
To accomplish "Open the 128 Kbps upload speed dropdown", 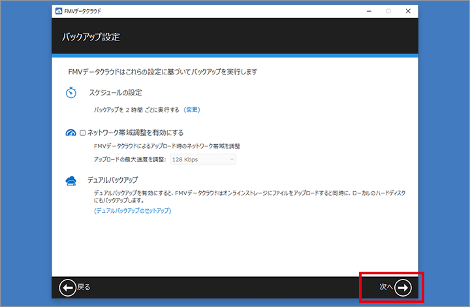I will click(202, 159).
